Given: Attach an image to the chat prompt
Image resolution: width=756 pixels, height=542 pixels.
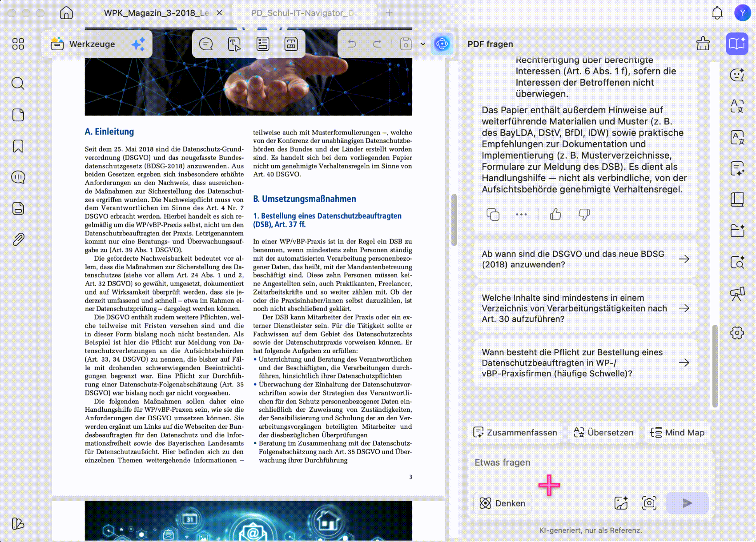Looking at the screenshot, I should (x=621, y=503).
